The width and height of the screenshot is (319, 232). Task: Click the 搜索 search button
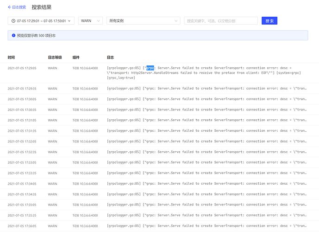click(x=269, y=21)
